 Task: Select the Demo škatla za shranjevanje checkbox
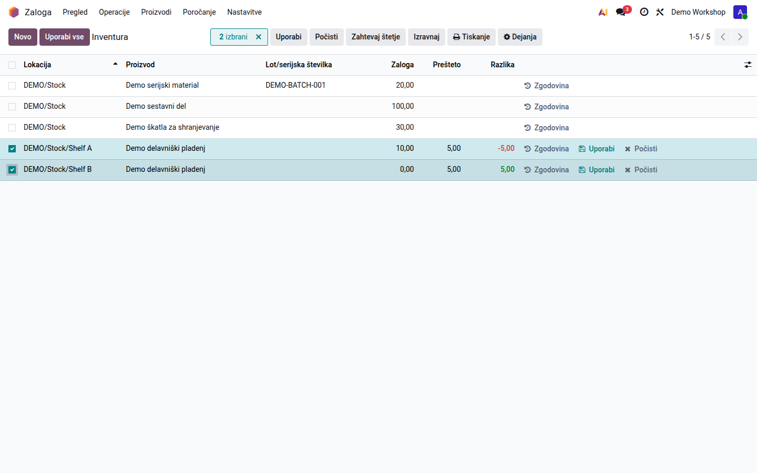tap(12, 128)
